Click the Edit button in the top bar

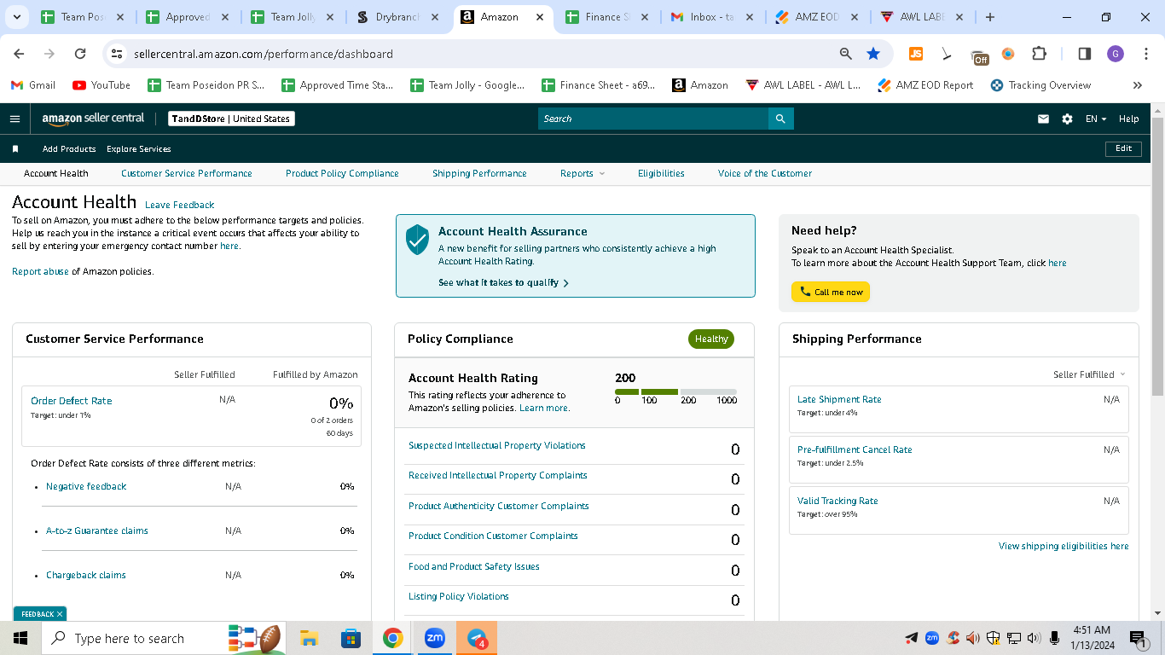[x=1124, y=148]
